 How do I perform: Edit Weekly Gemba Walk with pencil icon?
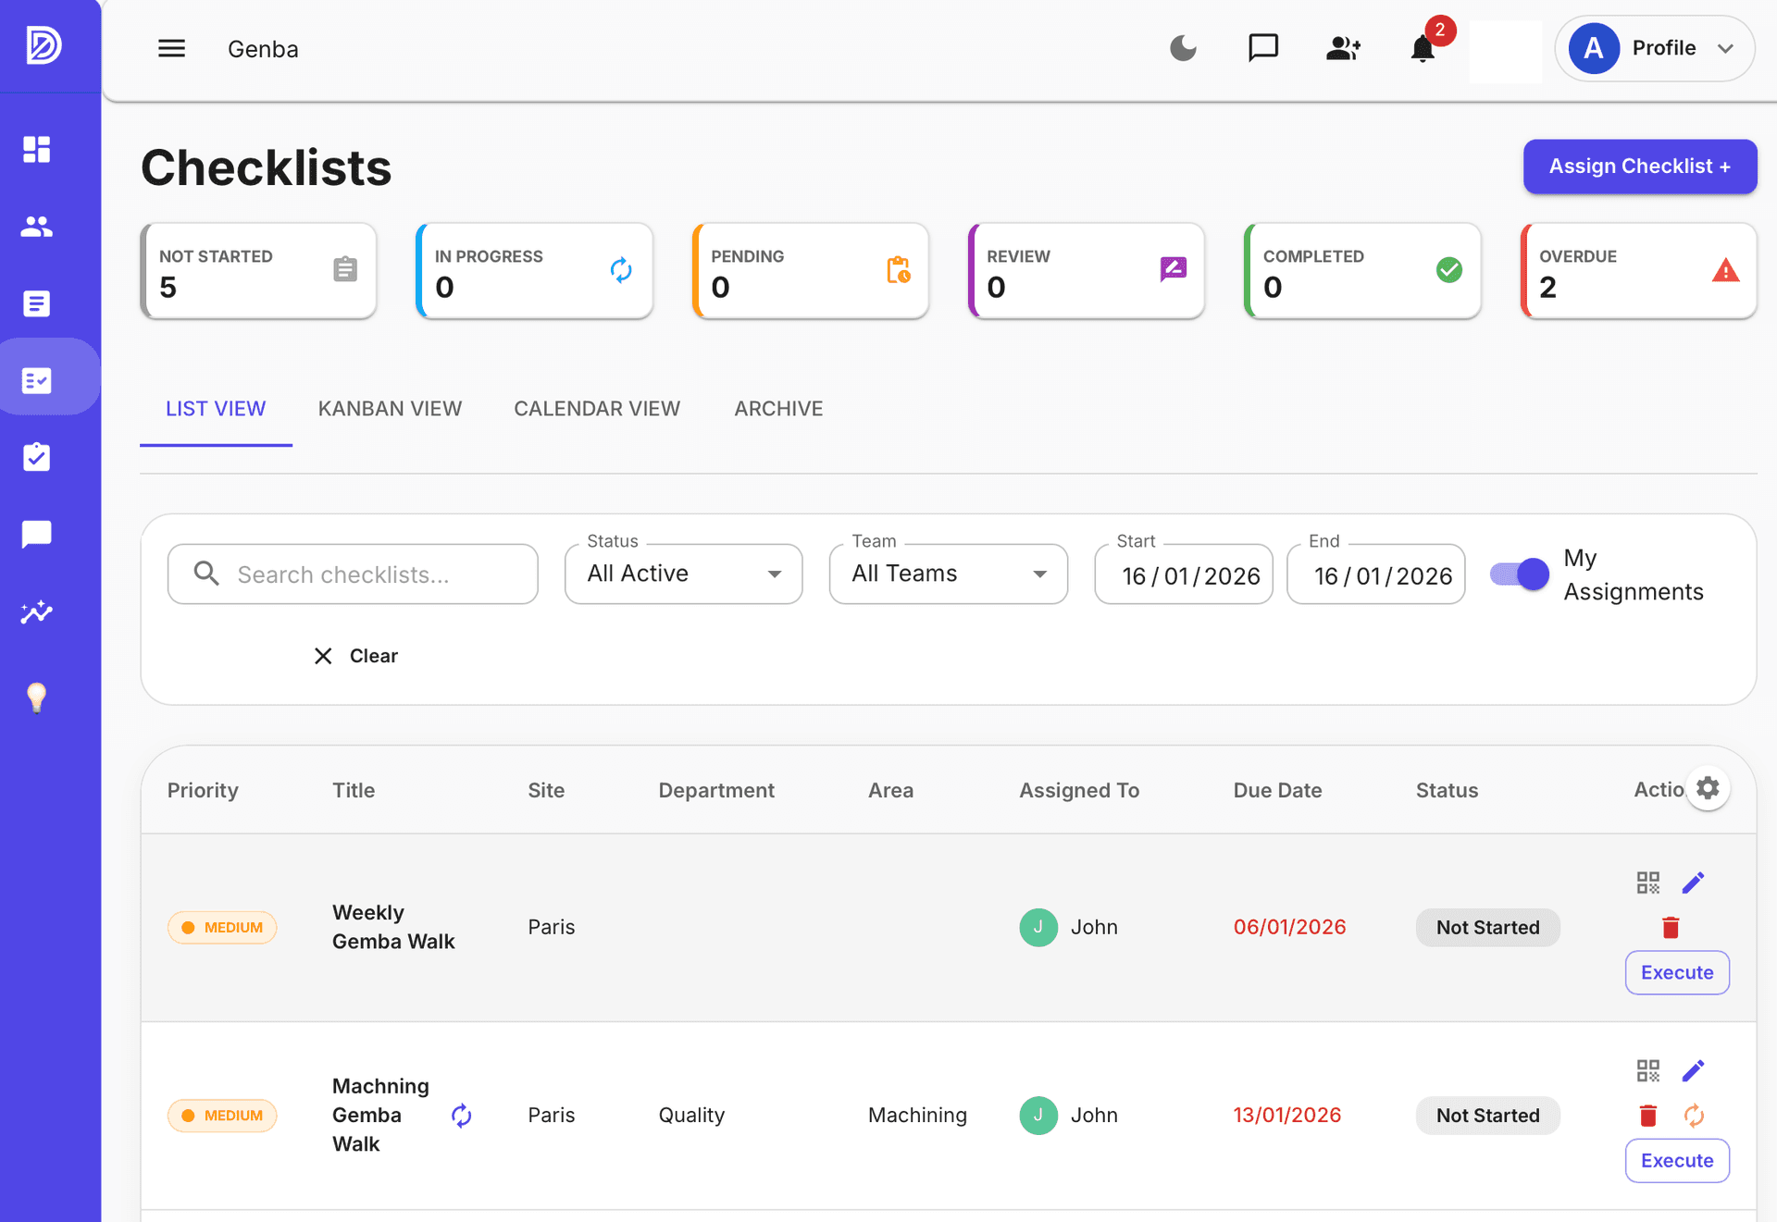(x=1693, y=883)
